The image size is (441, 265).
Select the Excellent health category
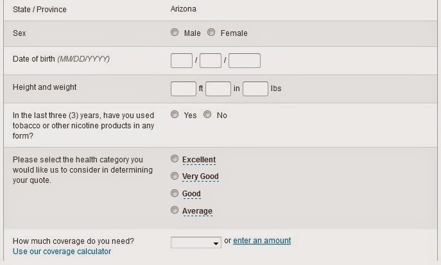click(x=175, y=159)
